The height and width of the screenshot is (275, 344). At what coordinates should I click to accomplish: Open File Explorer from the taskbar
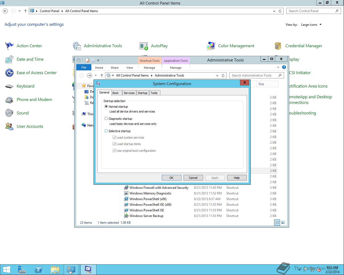(55, 270)
